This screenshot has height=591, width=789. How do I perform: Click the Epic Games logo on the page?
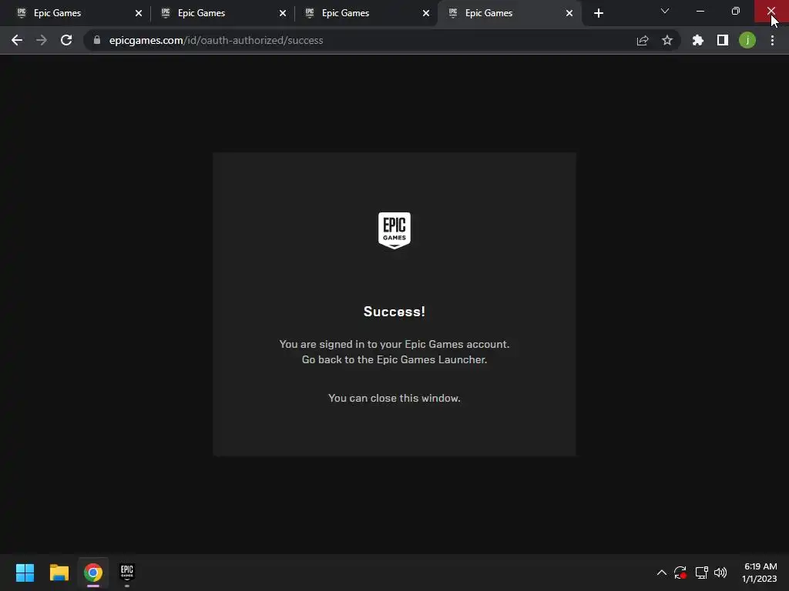(x=394, y=231)
